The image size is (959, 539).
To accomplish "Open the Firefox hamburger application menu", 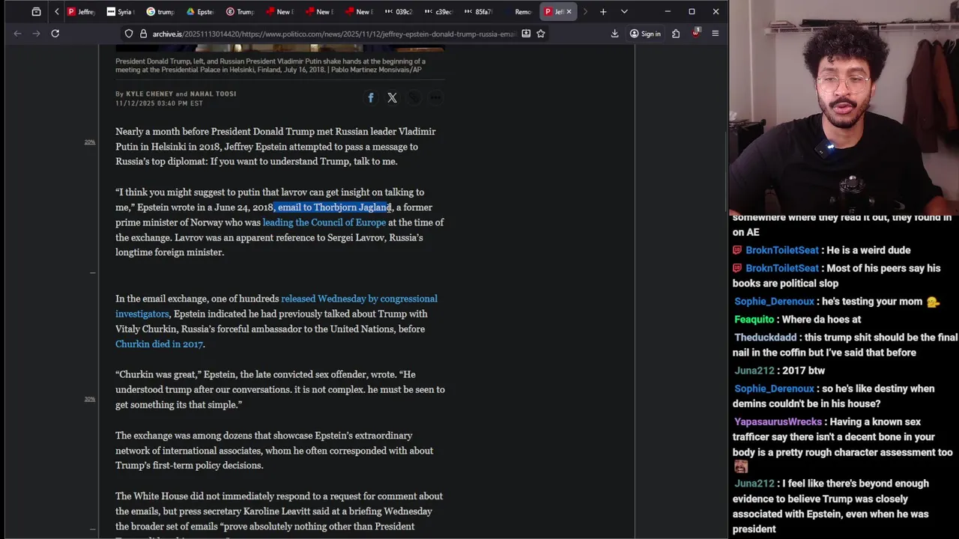I will [716, 34].
